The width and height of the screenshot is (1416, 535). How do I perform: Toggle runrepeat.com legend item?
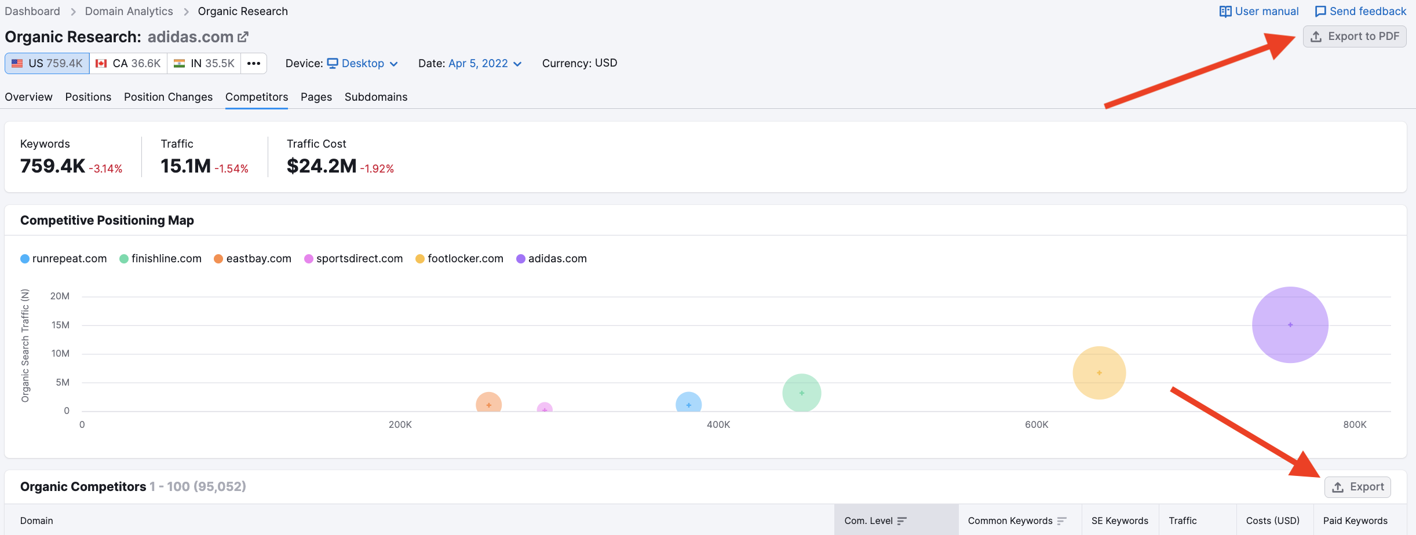click(64, 259)
